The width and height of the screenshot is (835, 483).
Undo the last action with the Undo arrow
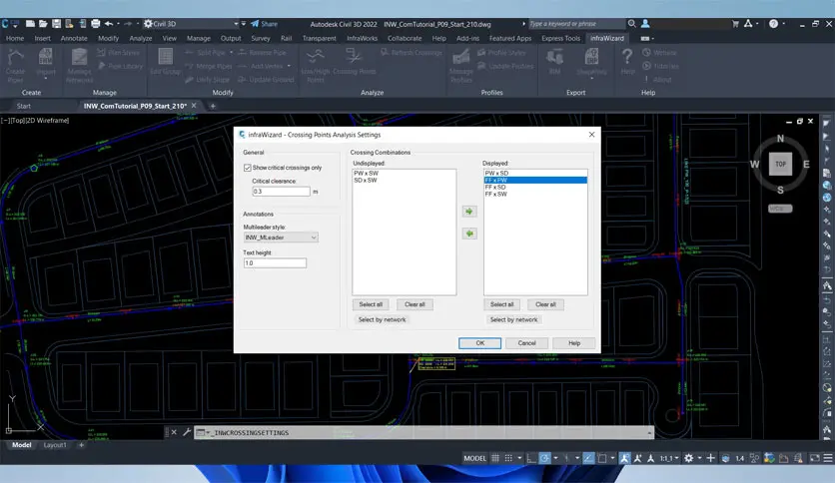click(109, 24)
